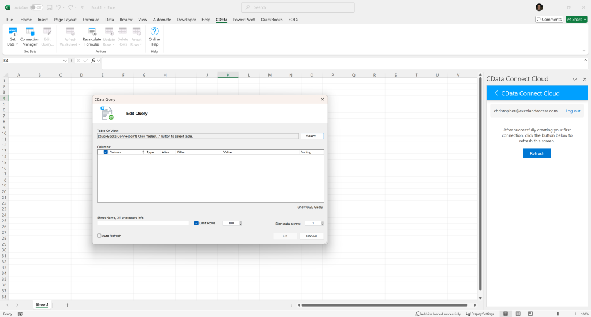
Task: Enable the Auto Refresh checkbox
Action: pos(99,236)
